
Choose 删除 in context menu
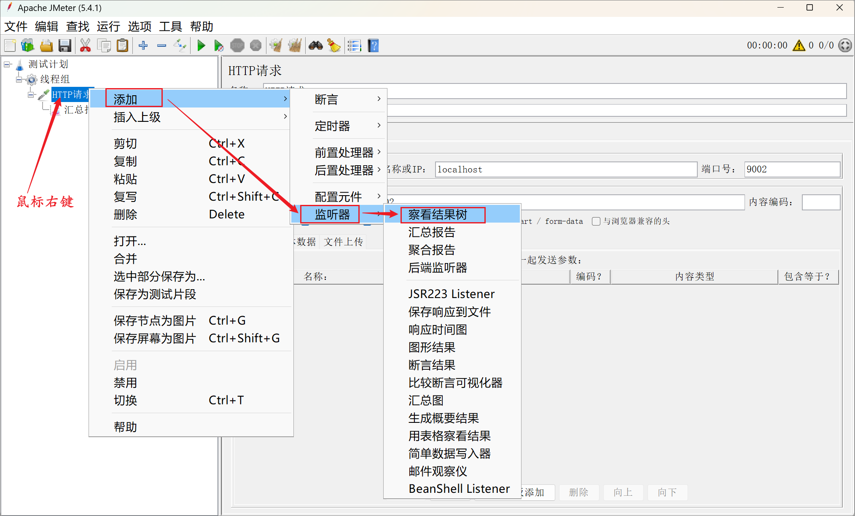[190, 214]
